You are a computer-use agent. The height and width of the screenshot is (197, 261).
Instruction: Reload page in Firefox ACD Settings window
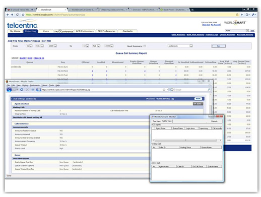22,90
